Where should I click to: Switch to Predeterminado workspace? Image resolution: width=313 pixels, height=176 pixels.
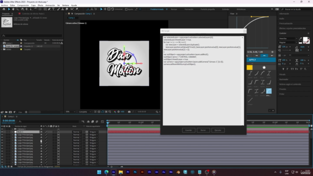pos(157,9)
